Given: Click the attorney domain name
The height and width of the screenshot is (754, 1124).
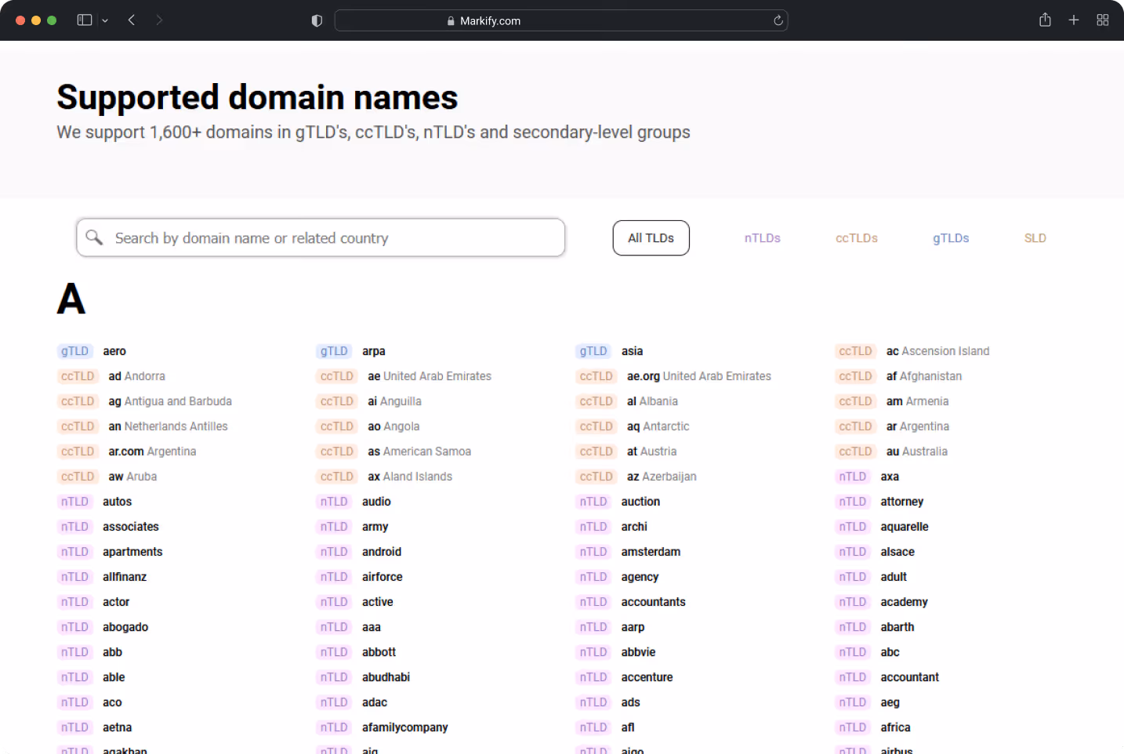Looking at the screenshot, I should 902,502.
